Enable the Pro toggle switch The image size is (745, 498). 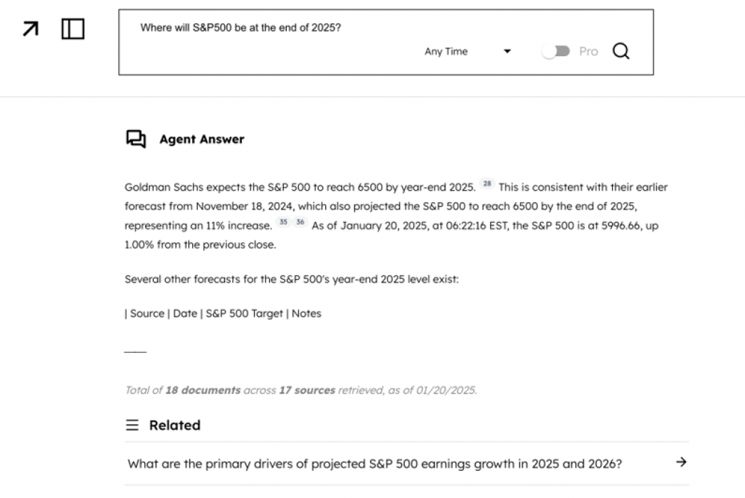556,51
